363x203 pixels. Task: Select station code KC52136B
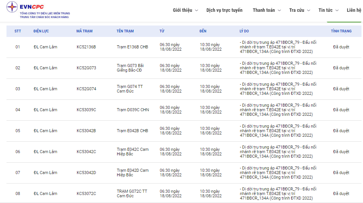86,47
